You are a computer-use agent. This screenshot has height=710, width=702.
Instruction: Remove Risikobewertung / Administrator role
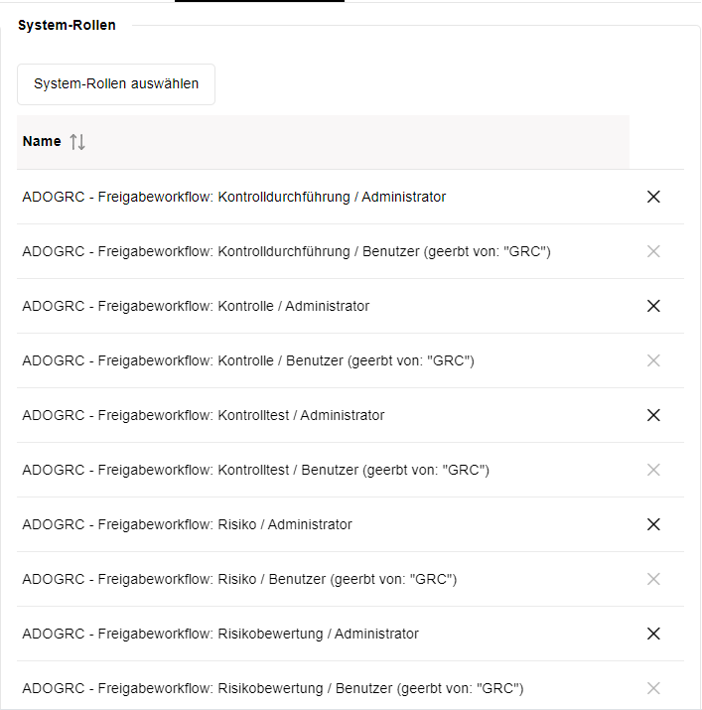[x=653, y=634]
